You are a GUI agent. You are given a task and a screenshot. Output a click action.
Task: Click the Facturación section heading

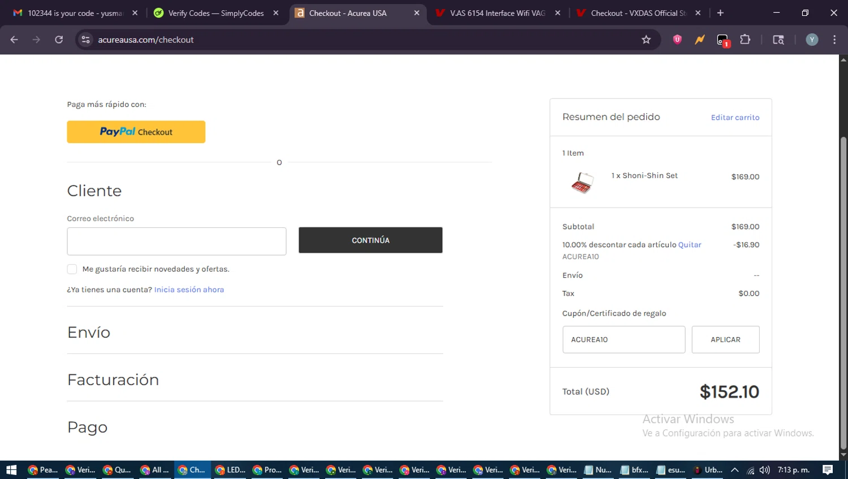click(113, 380)
